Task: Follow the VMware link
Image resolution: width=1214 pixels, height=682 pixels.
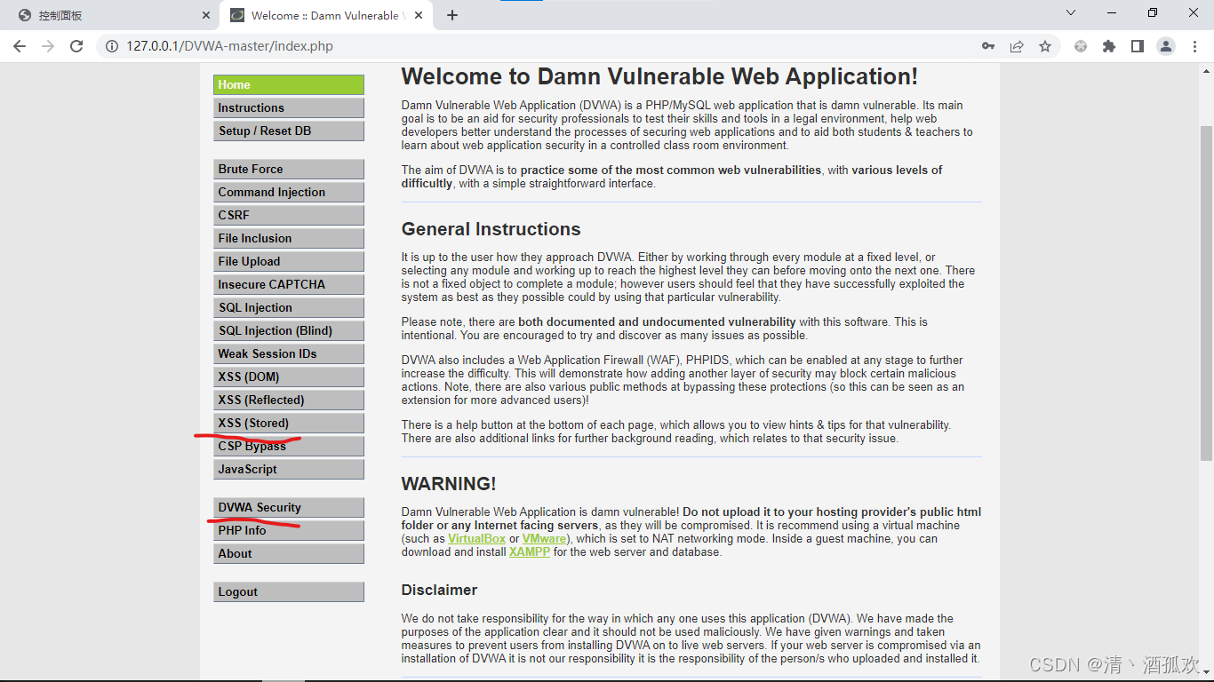Action: pyautogui.click(x=544, y=538)
